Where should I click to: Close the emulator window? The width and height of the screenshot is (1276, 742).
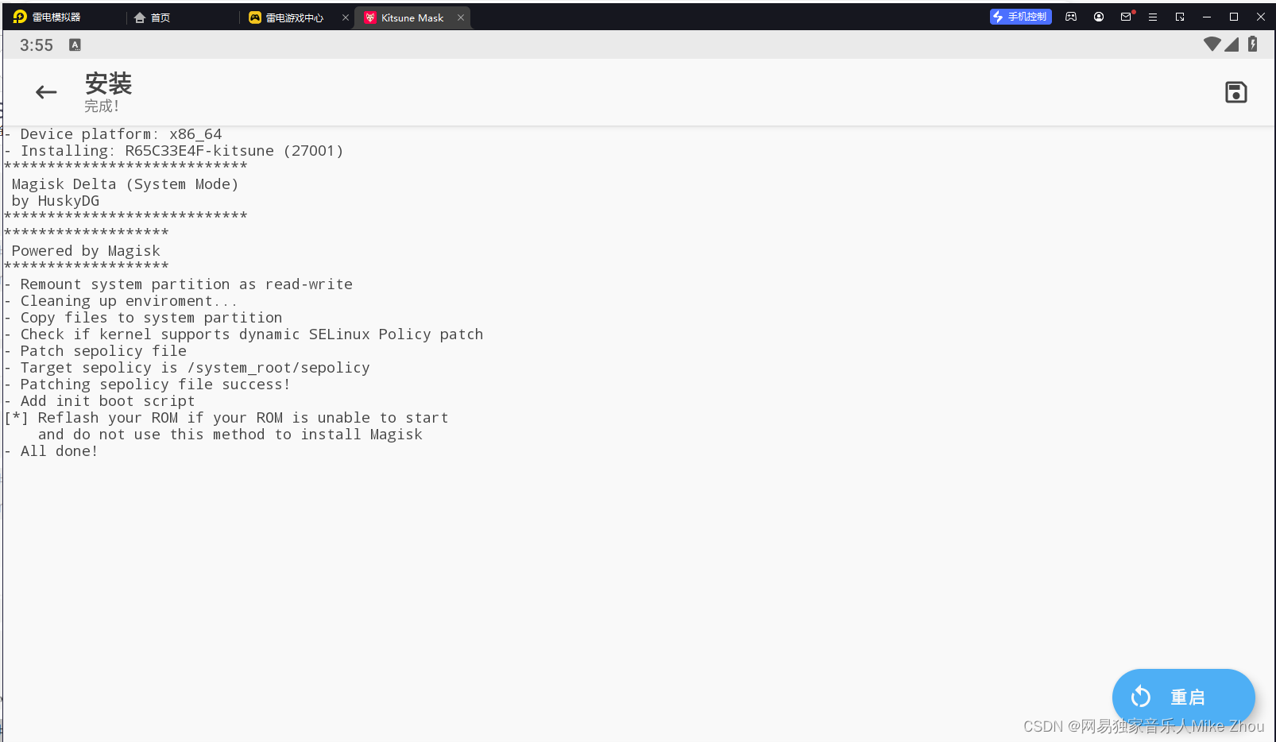(x=1261, y=17)
